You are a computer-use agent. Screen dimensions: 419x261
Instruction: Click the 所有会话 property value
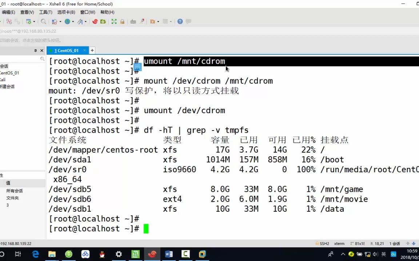click(x=15, y=191)
